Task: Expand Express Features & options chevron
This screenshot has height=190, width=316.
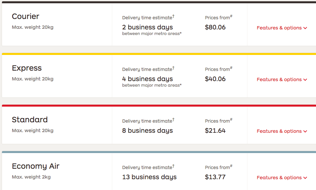Action: click(305, 80)
